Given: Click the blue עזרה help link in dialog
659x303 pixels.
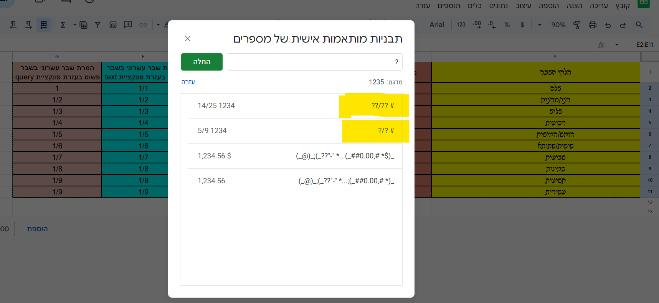Looking at the screenshot, I should pyautogui.click(x=188, y=82).
